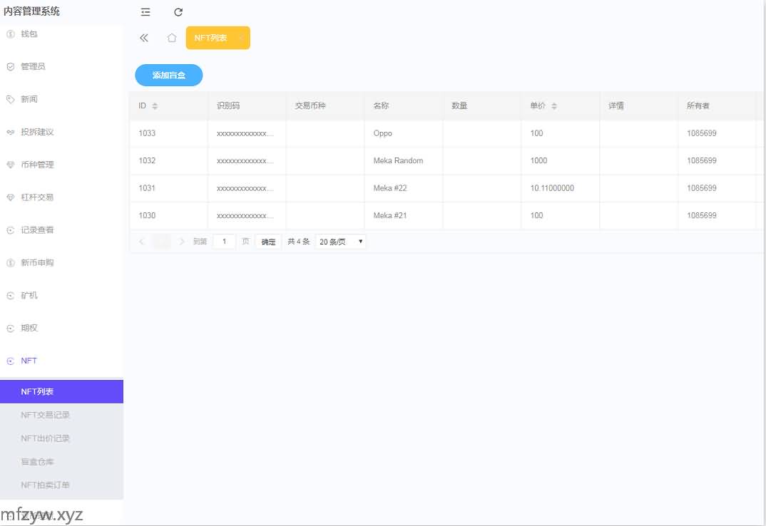This screenshot has height=526, width=766.
Task: Click the refresh icon in top bar
Action: (x=178, y=12)
